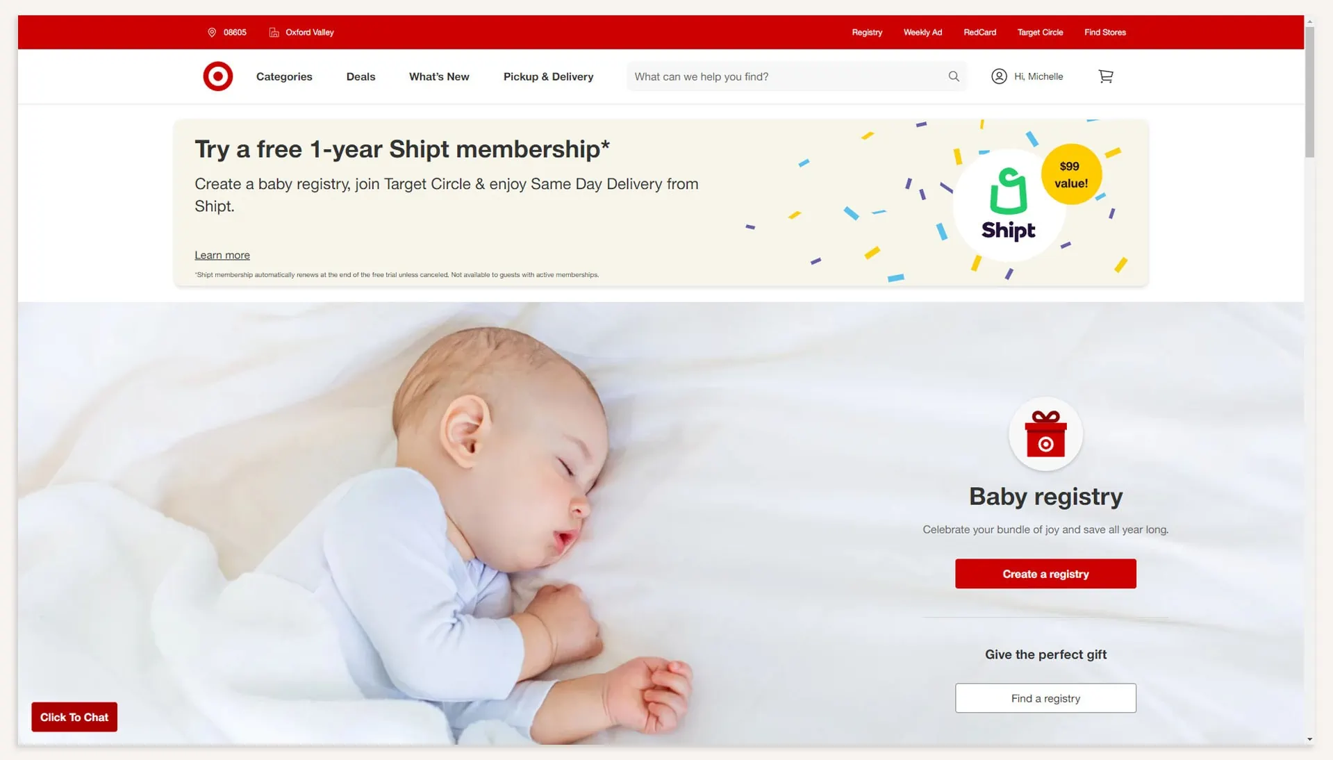
Task: Open the Find Stores link
Action: 1104,33
